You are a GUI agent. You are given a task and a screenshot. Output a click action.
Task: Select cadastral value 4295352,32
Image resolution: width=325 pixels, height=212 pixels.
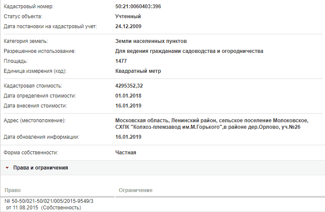coord(129,86)
